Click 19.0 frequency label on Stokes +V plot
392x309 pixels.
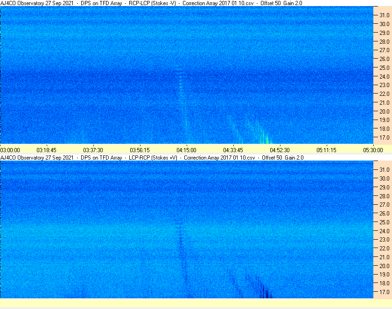(x=385, y=275)
